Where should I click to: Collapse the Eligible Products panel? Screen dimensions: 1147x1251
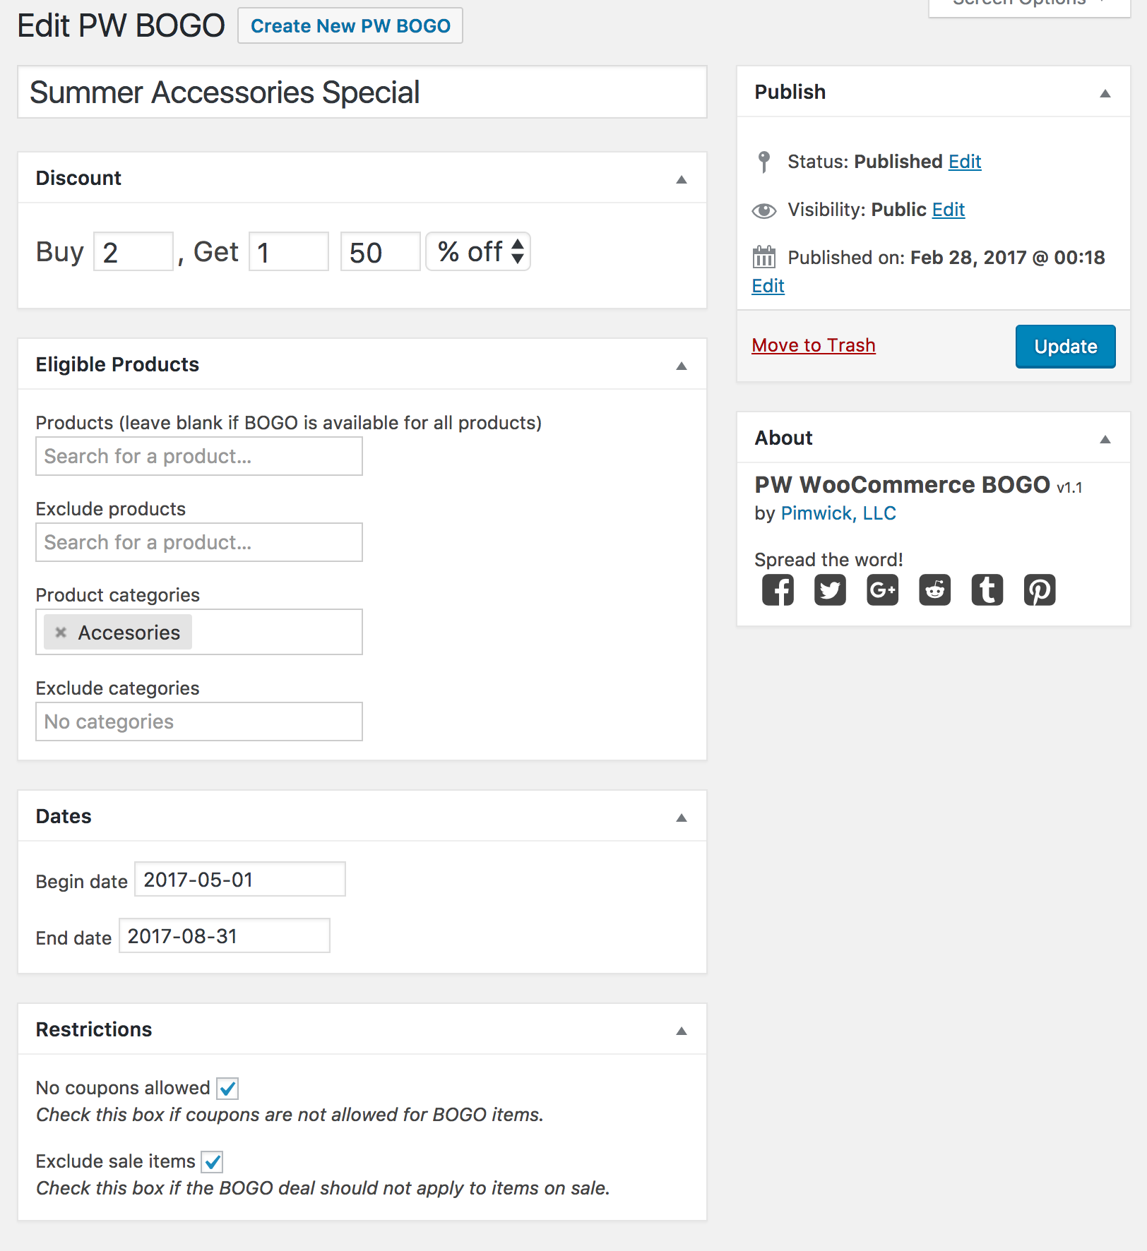point(682,366)
